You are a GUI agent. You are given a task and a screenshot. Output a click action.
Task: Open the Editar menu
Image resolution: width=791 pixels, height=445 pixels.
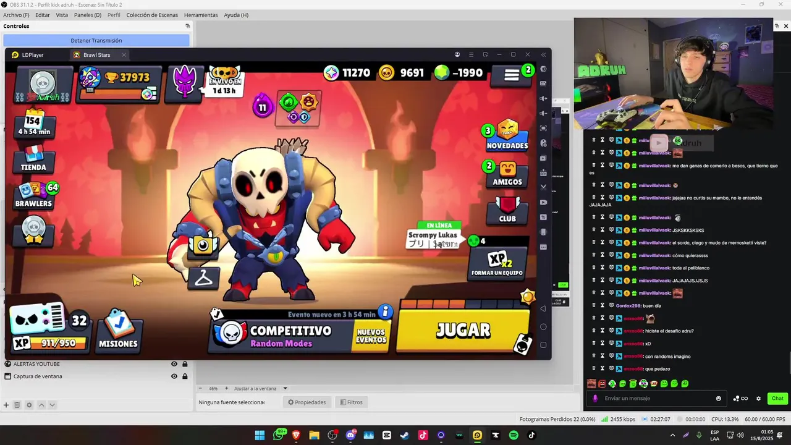pyautogui.click(x=43, y=15)
